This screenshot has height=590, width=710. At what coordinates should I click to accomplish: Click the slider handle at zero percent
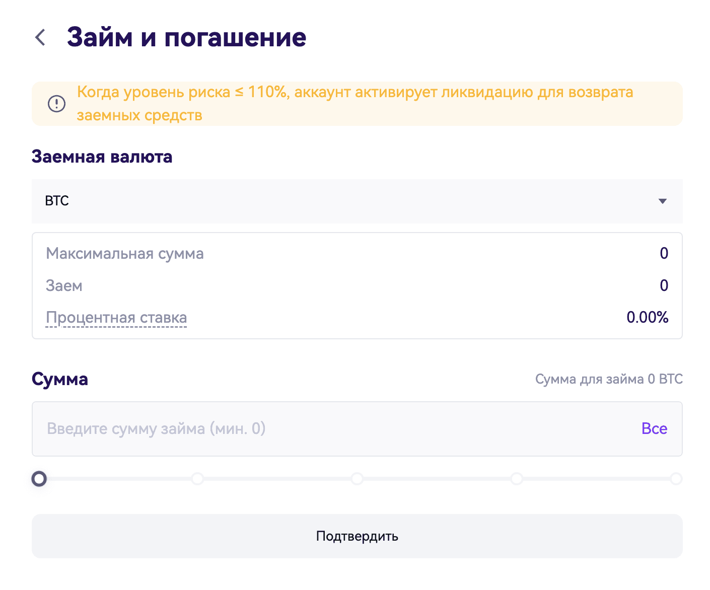(39, 478)
